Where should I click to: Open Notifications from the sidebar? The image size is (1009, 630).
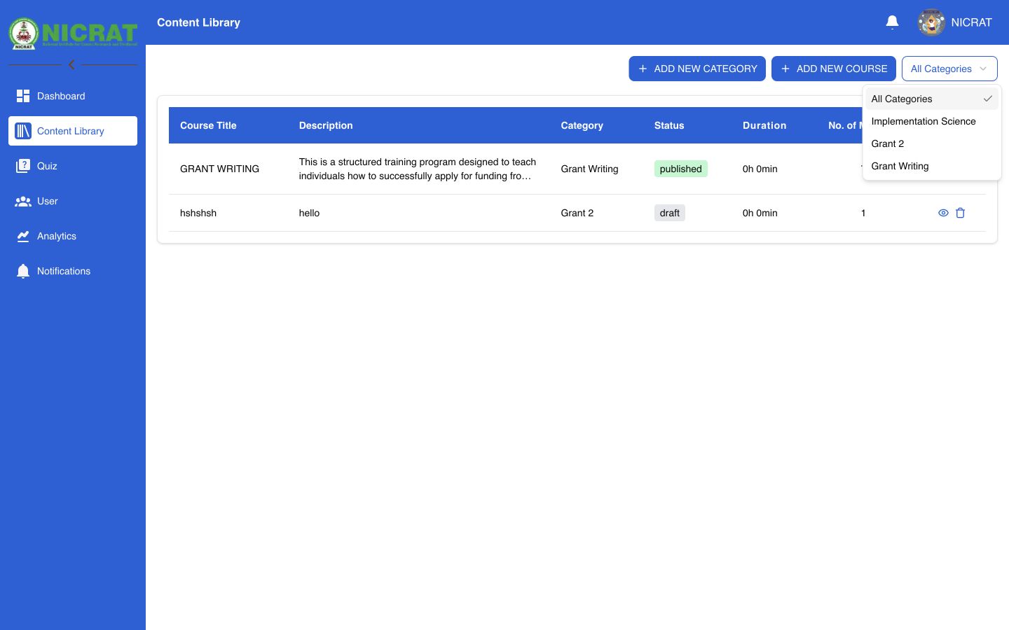[73, 271]
